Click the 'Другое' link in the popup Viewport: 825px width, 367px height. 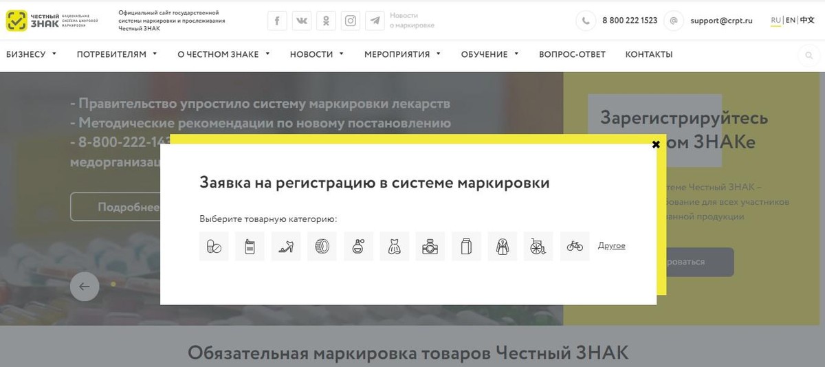point(612,245)
